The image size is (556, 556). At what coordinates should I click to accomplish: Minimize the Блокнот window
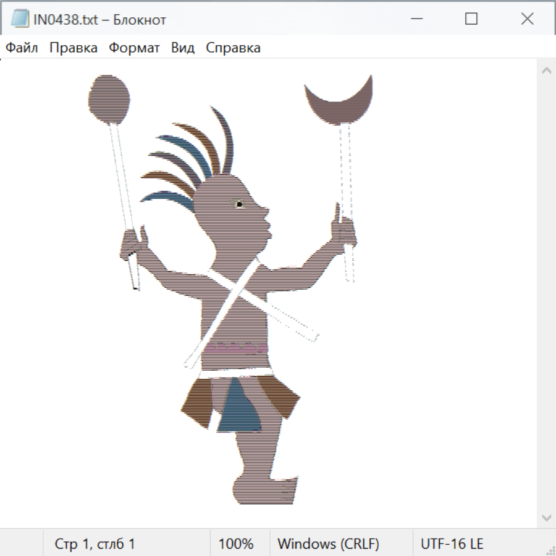415,19
